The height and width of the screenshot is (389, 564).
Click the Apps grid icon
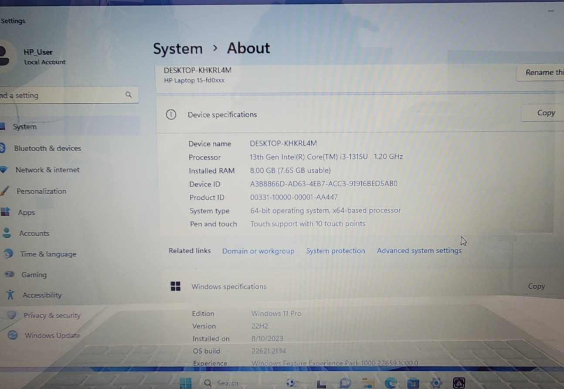(x=5, y=212)
